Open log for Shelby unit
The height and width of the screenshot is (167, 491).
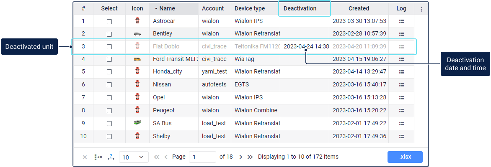click(x=401, y=136)
